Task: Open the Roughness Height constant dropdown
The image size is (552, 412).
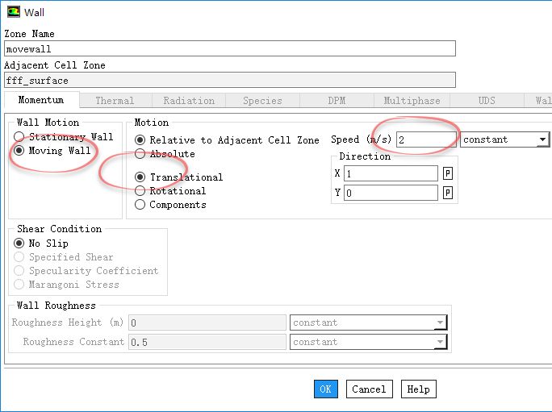Action: (x=368, y=323)
